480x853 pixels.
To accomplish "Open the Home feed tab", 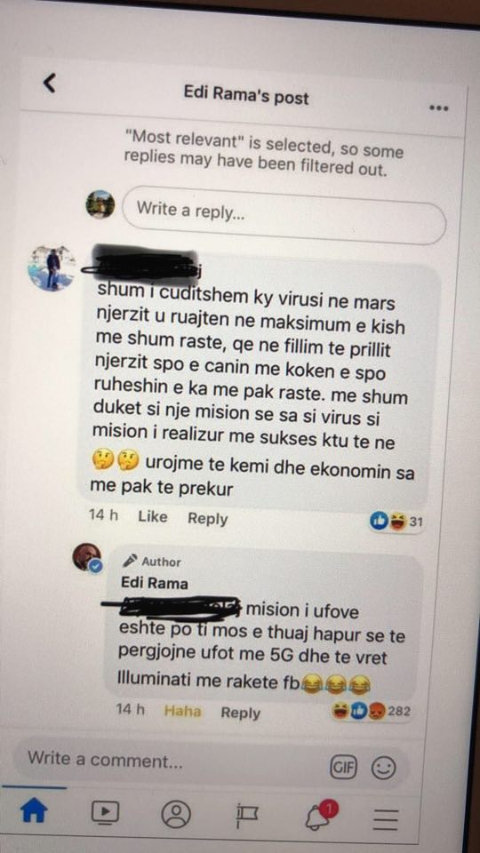I will (34, 812).
